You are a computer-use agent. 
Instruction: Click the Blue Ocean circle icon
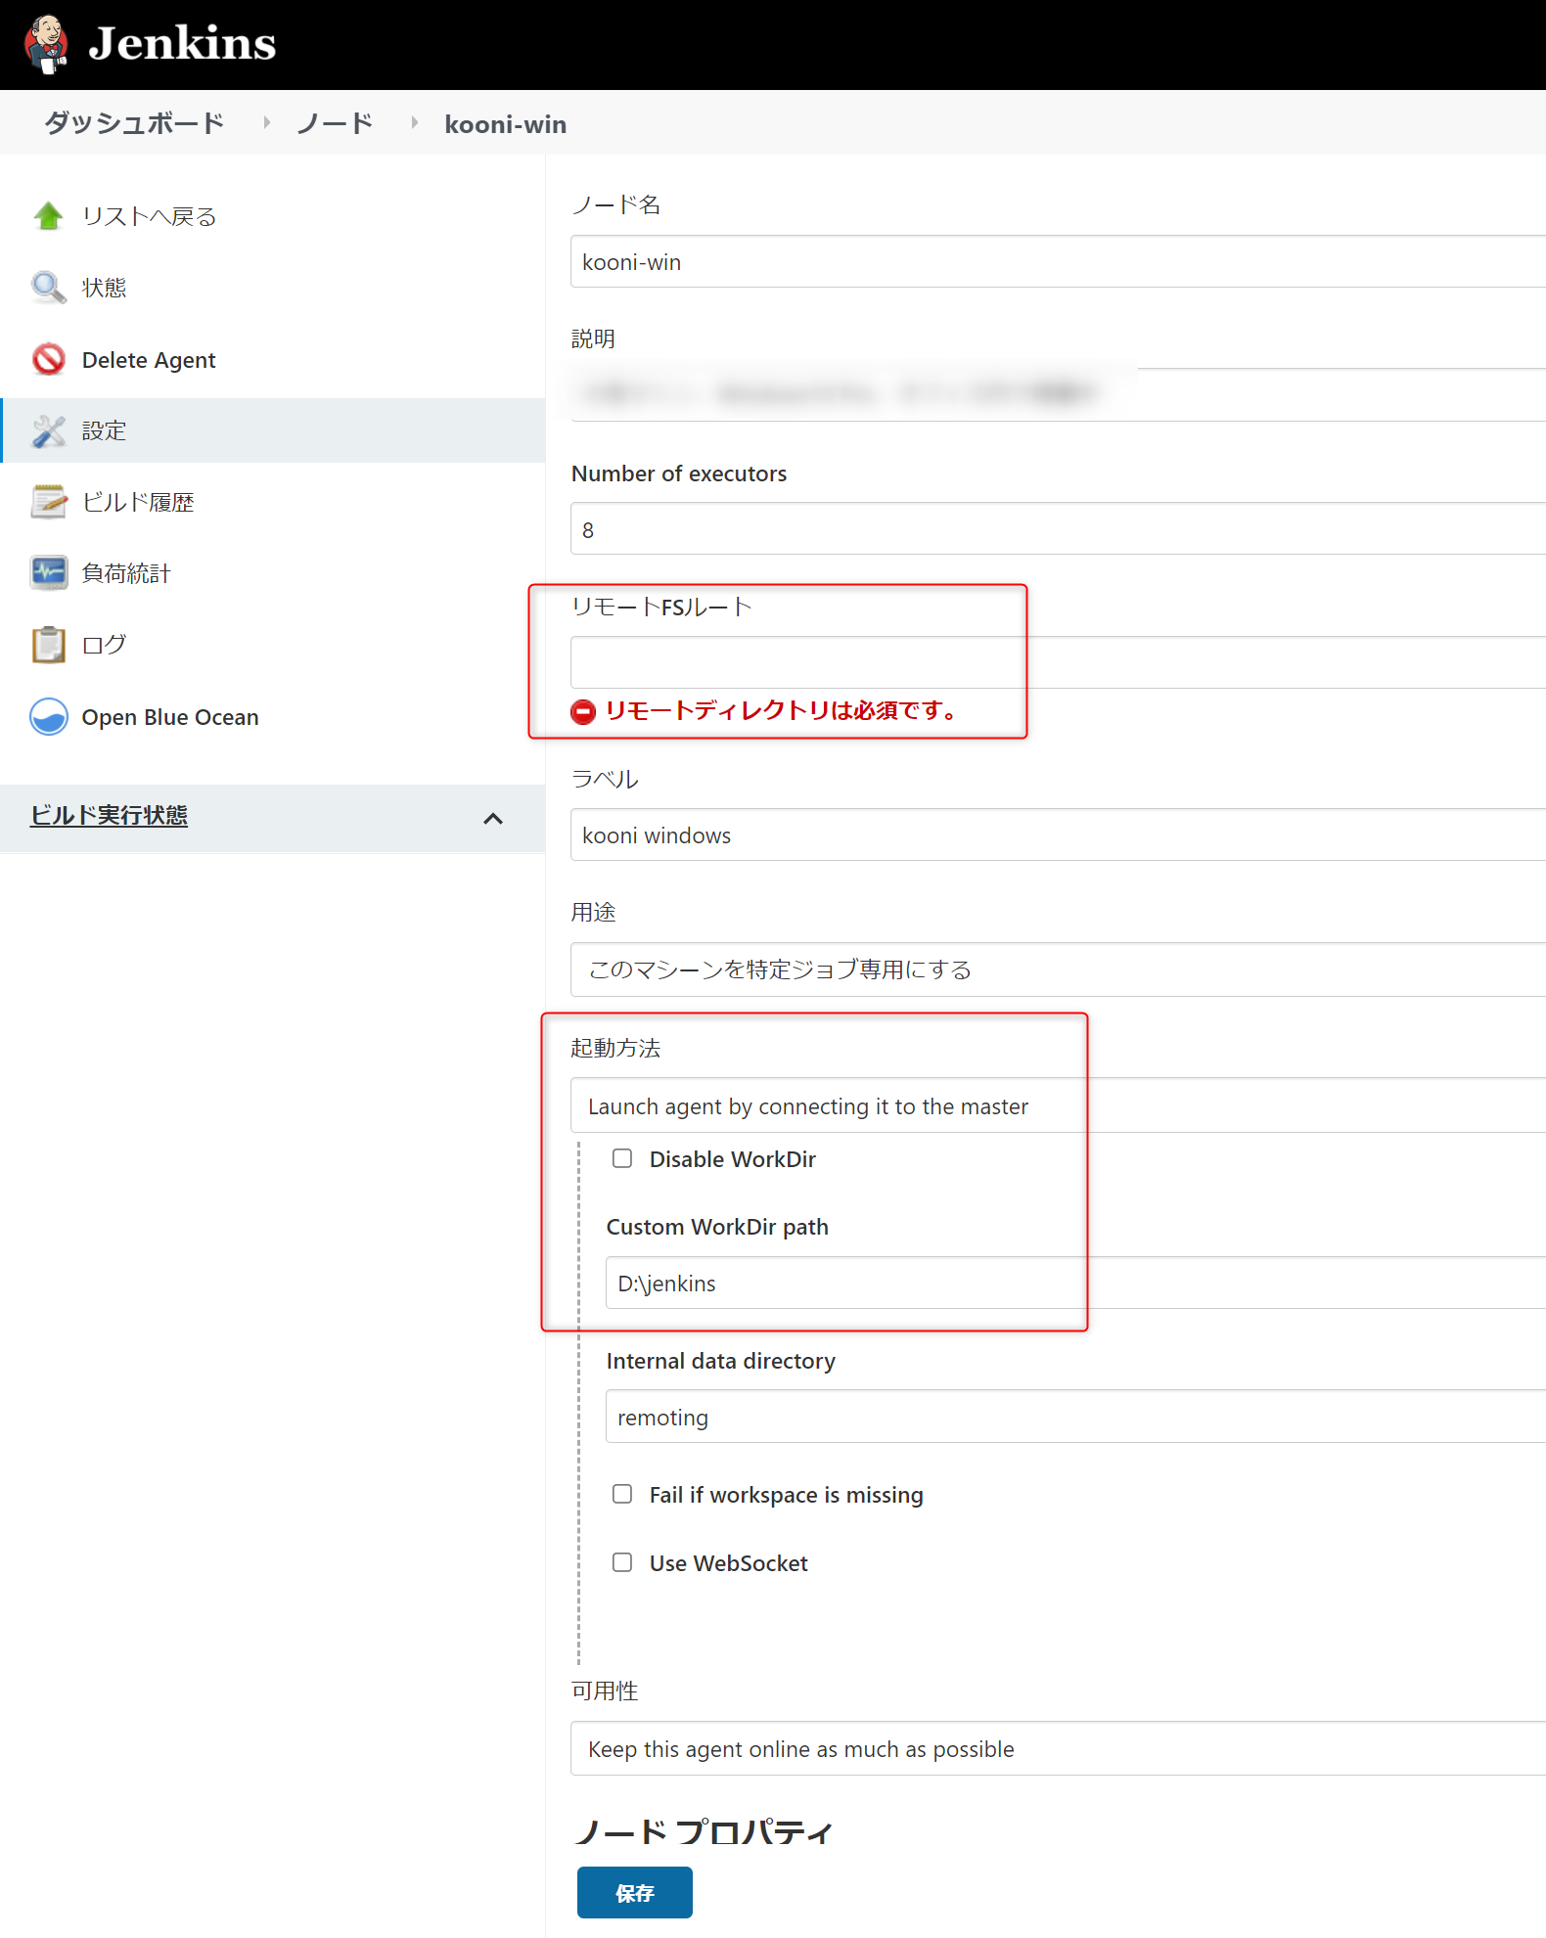(x=48, y=716)
